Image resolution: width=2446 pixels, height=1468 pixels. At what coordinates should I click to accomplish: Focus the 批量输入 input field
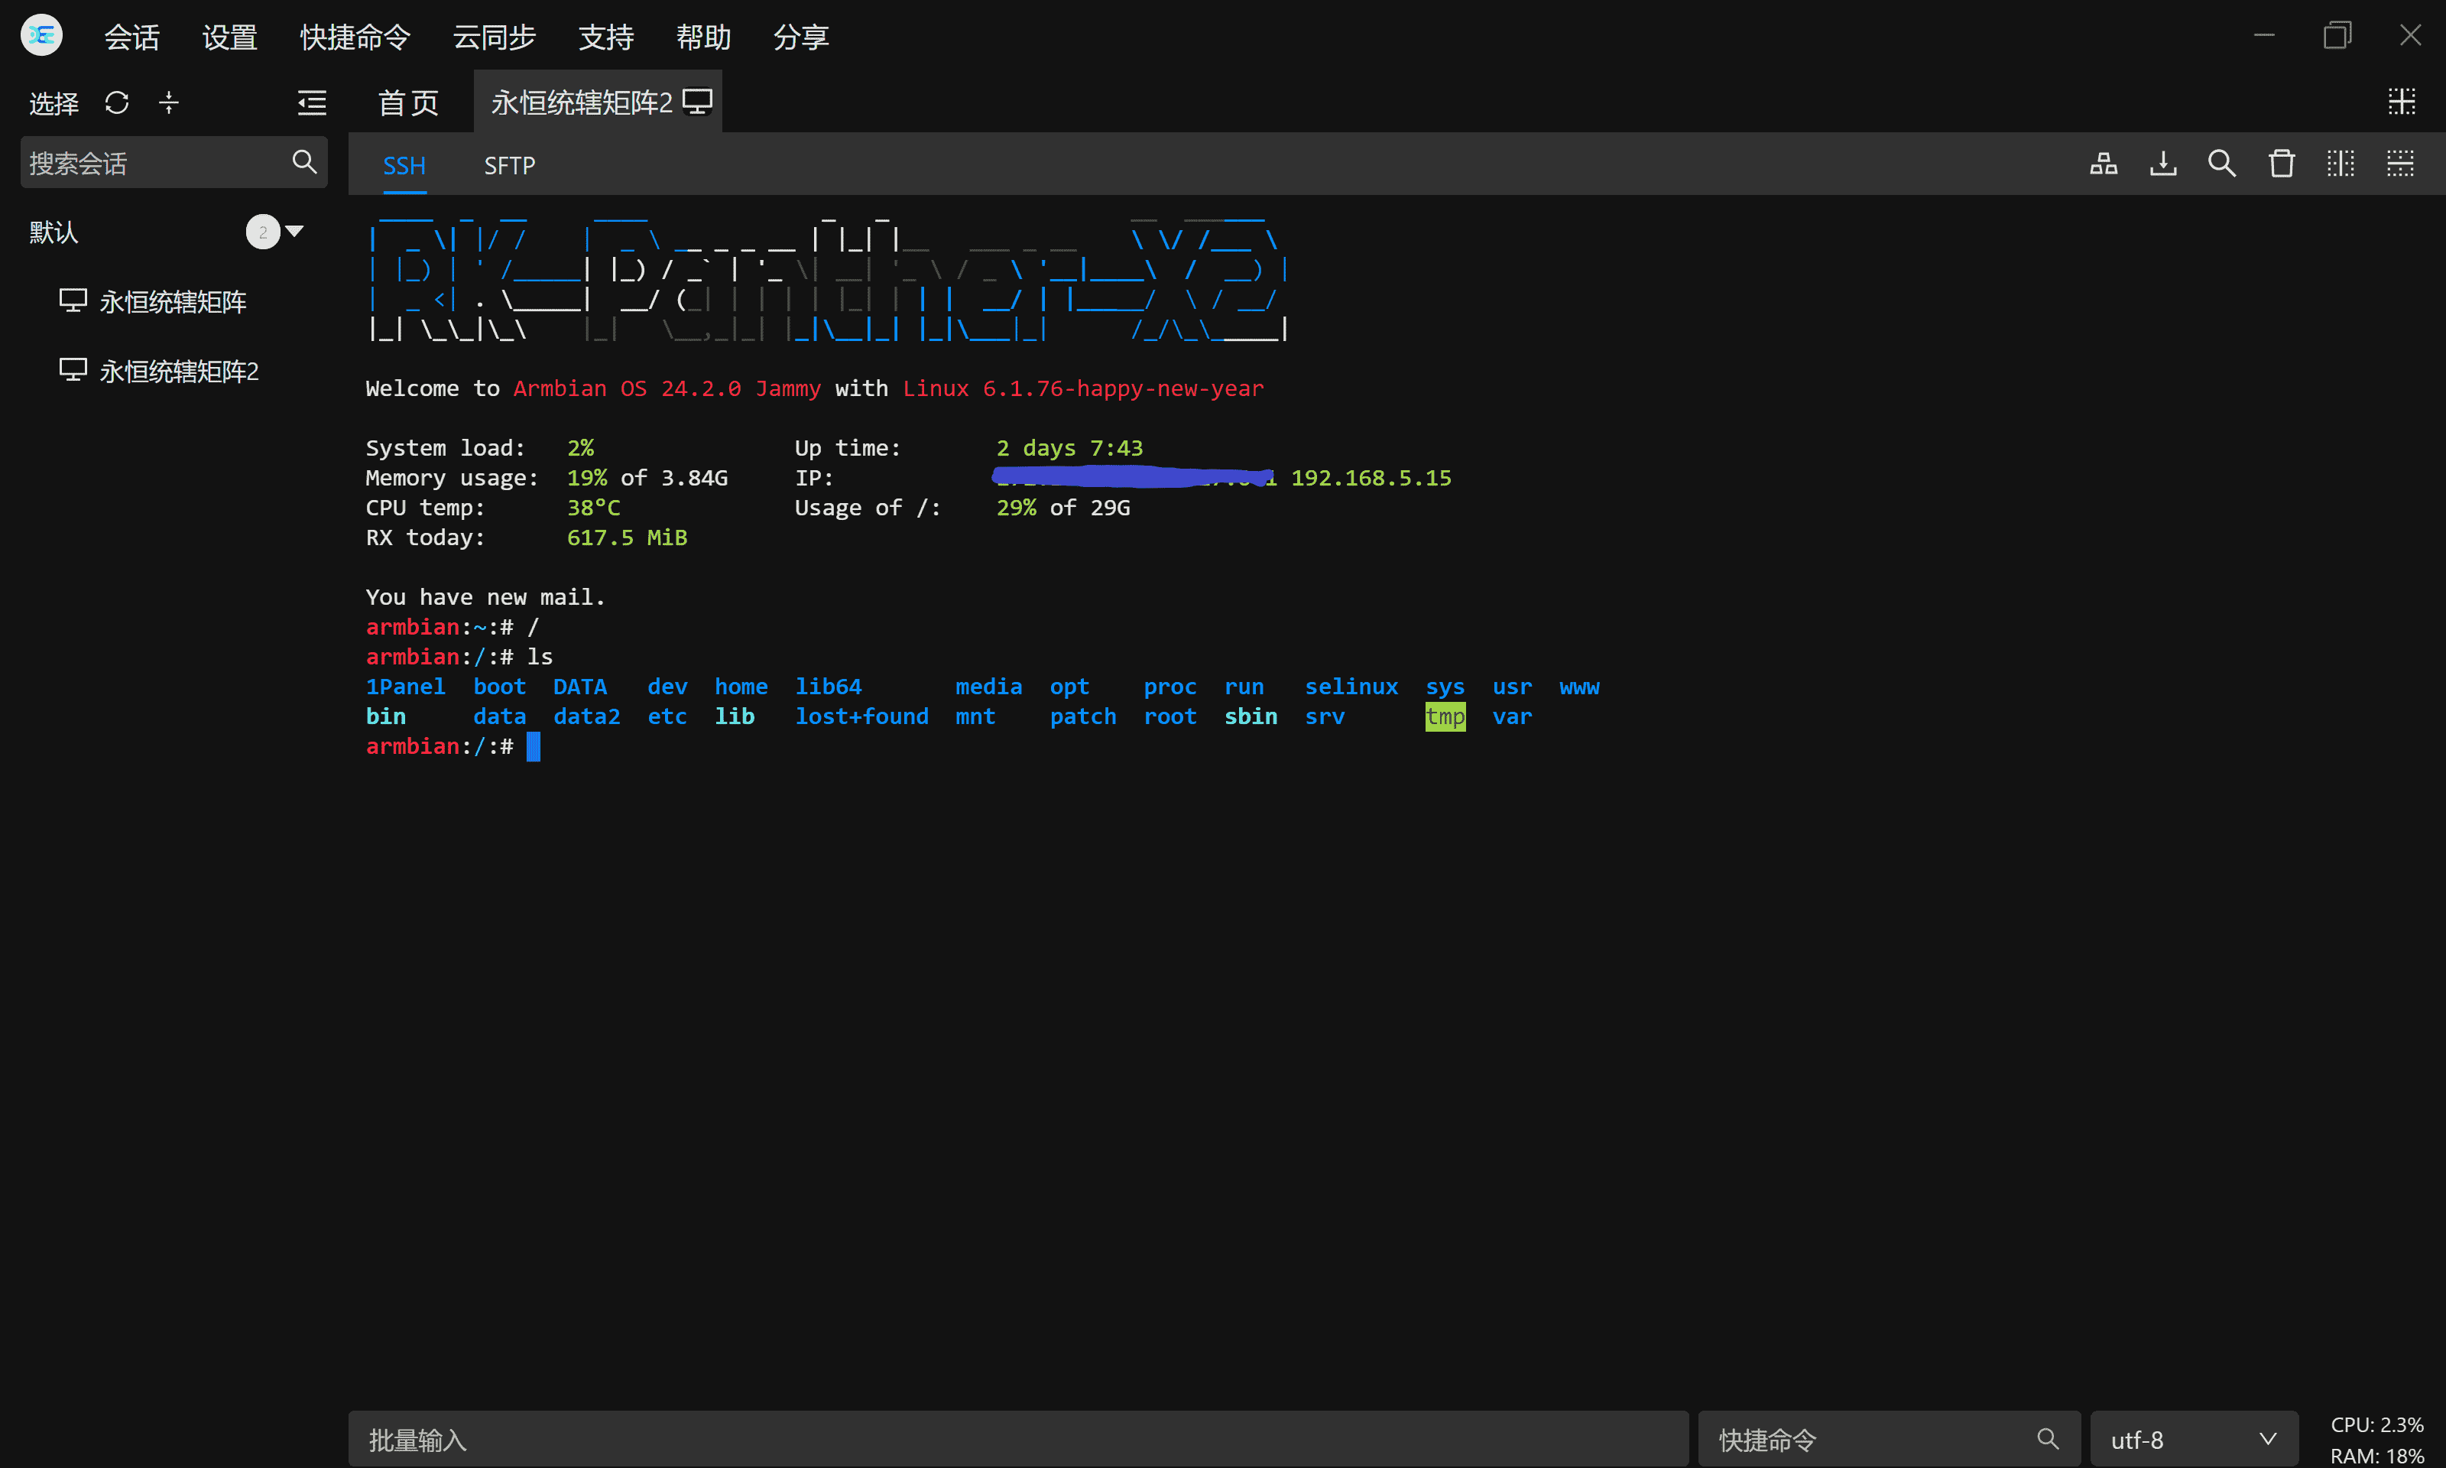(1017, 1439)
